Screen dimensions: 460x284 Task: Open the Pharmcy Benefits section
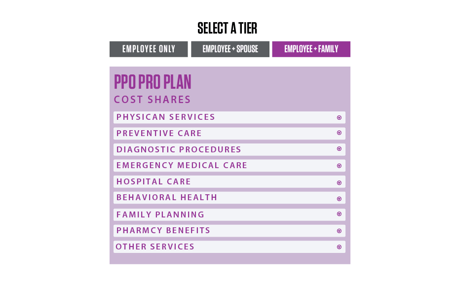tap(230, 231)
